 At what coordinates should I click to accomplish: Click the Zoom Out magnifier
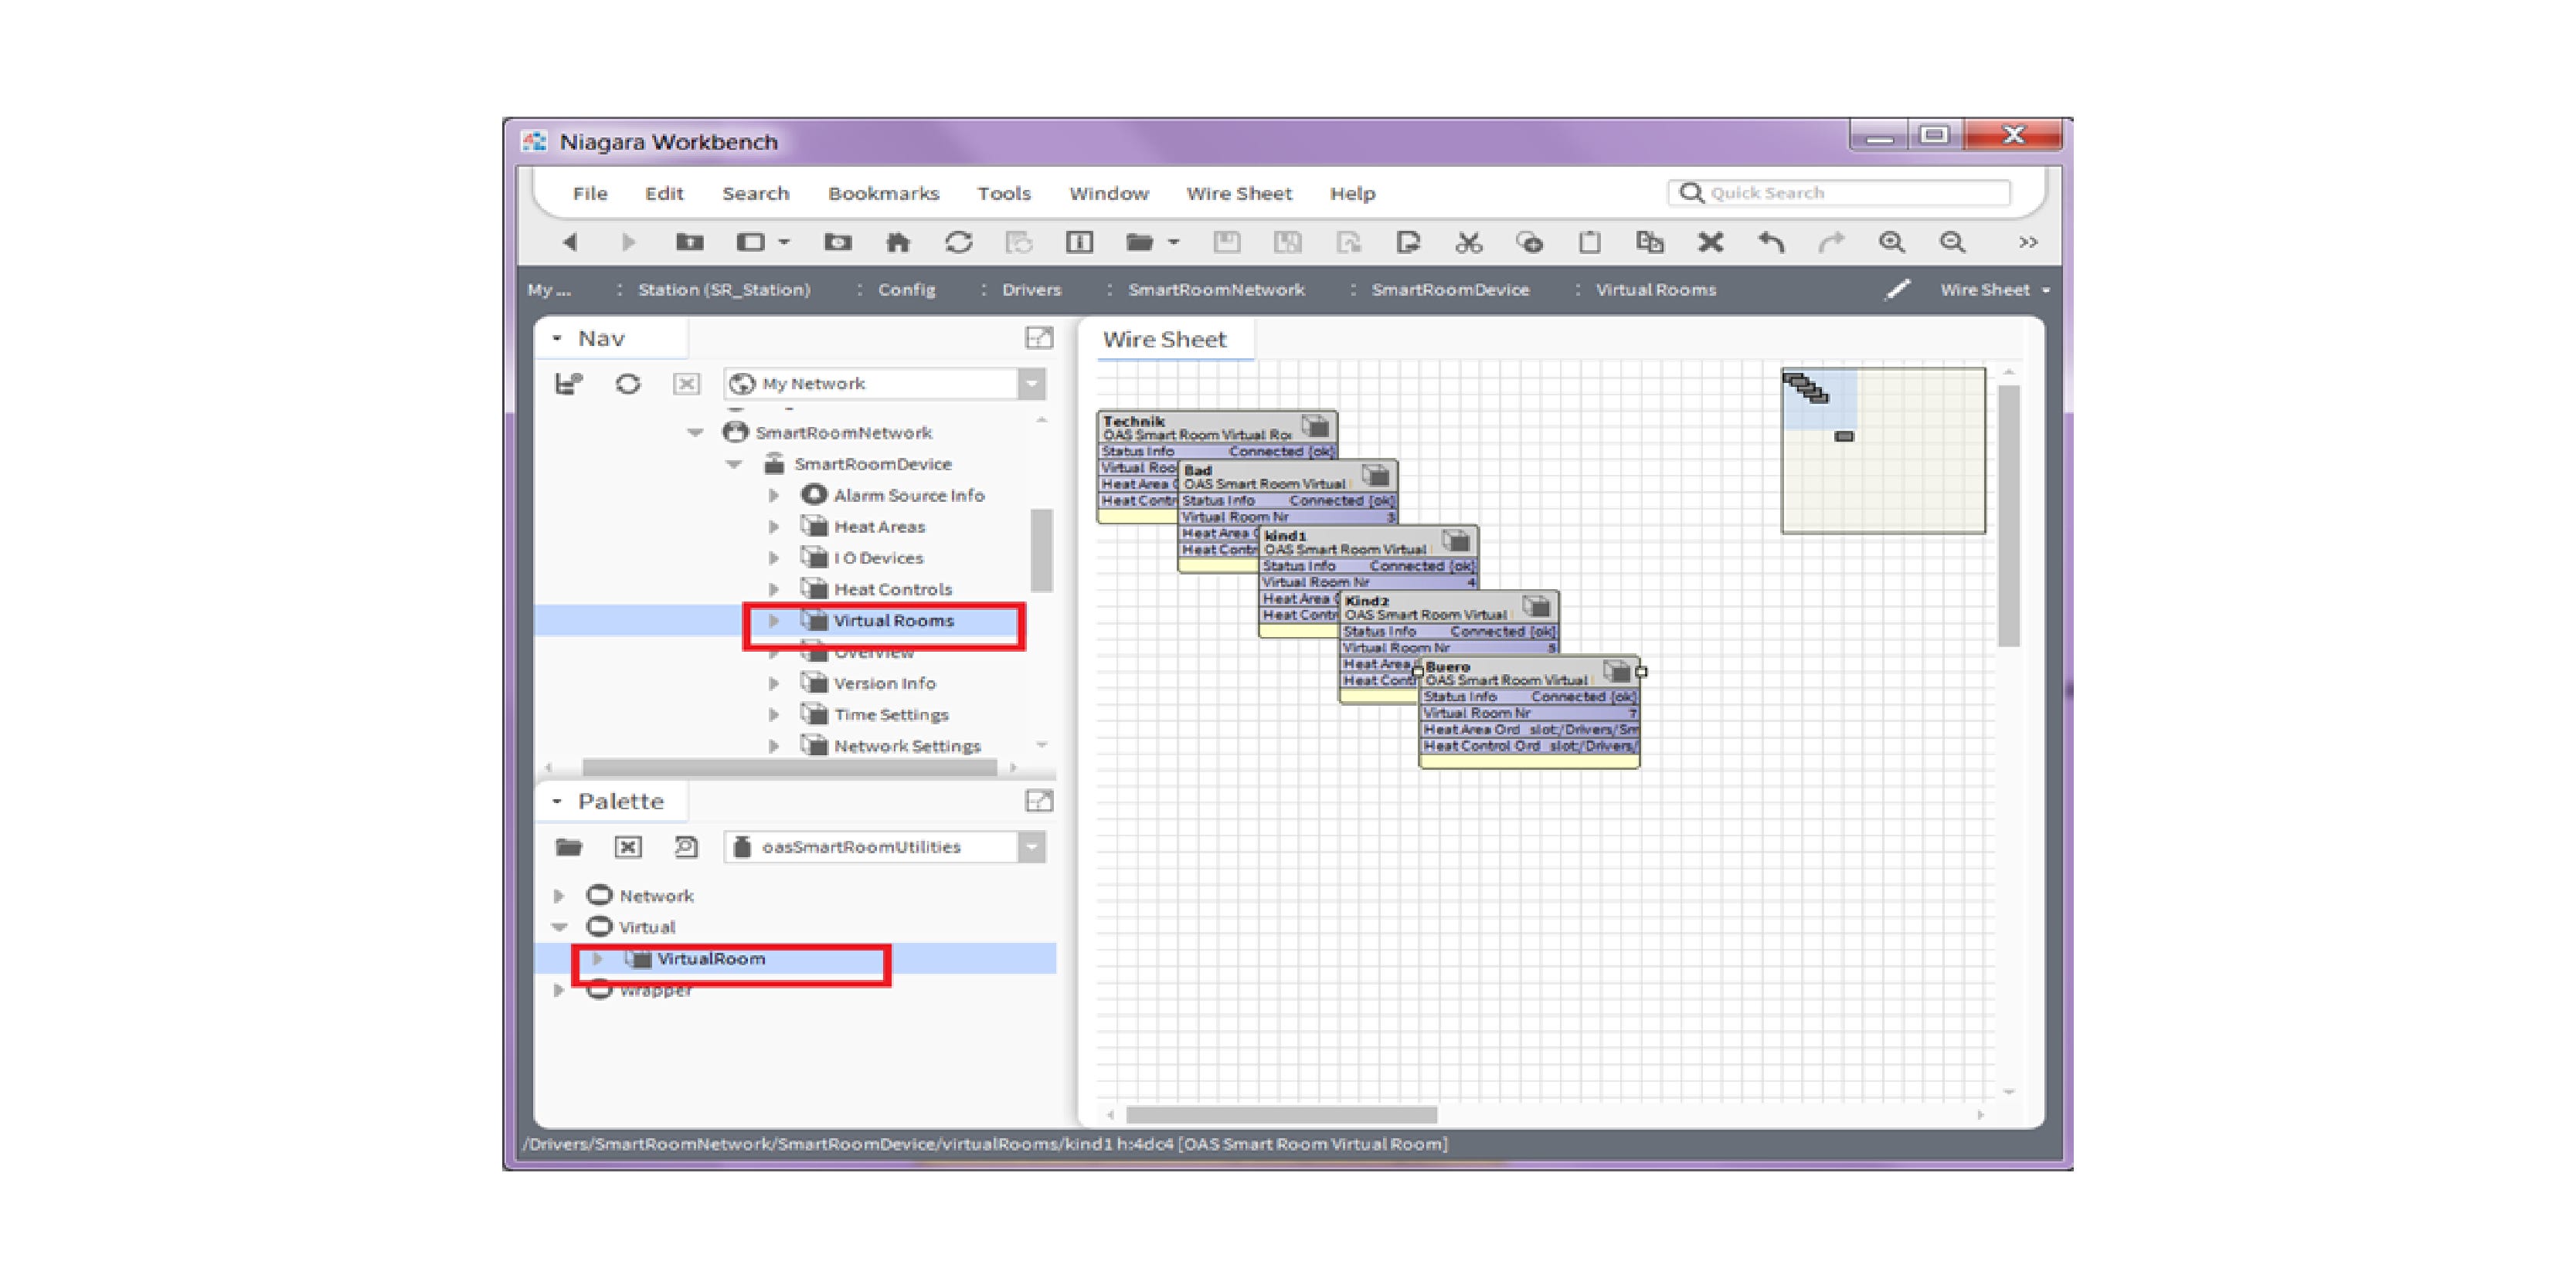tap(1952, 242)
